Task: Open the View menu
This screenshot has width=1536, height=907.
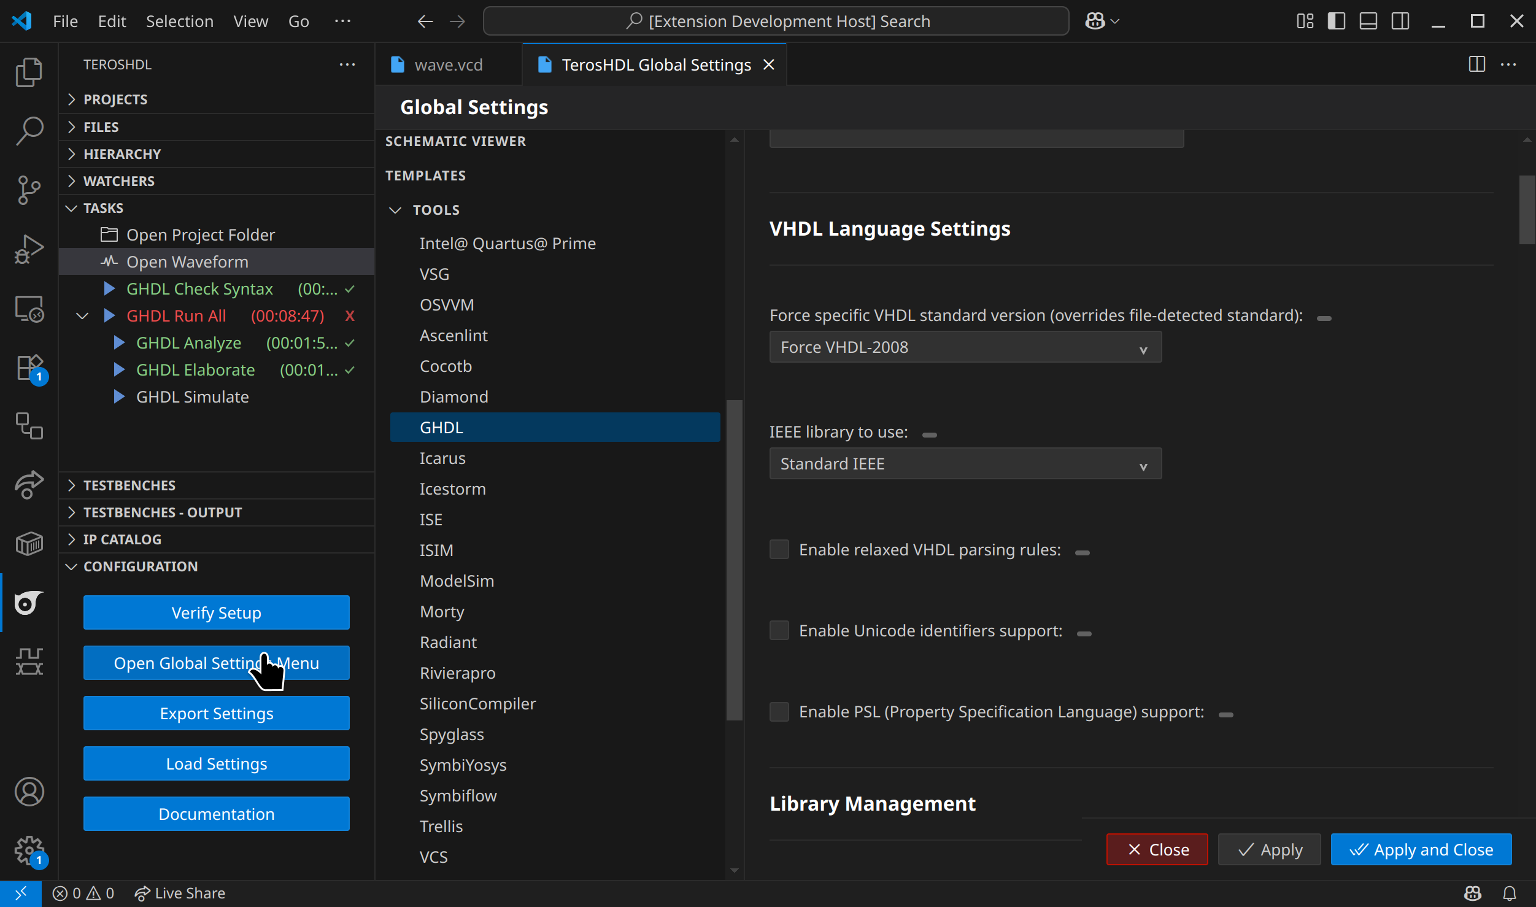Action: tap(250, 21)
